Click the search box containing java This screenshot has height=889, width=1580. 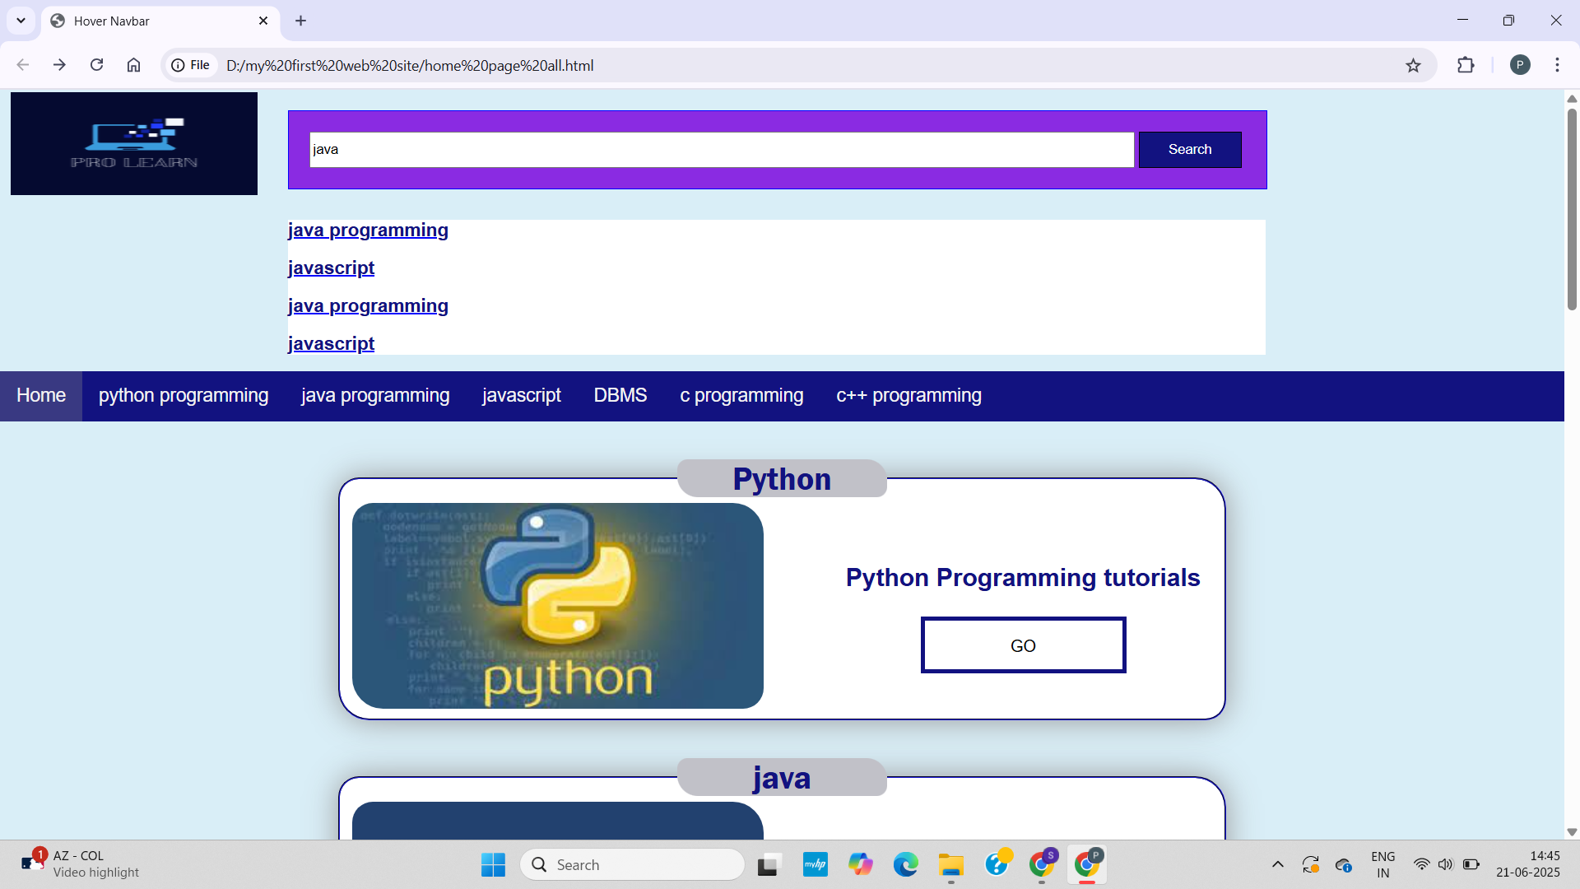pos(722,150)
